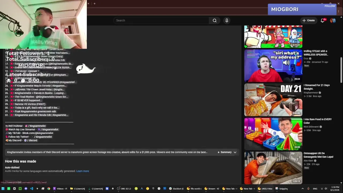Open the DAY 21 streamed video thumbnail
Screen dimensions: 343x193
point(273,100)
